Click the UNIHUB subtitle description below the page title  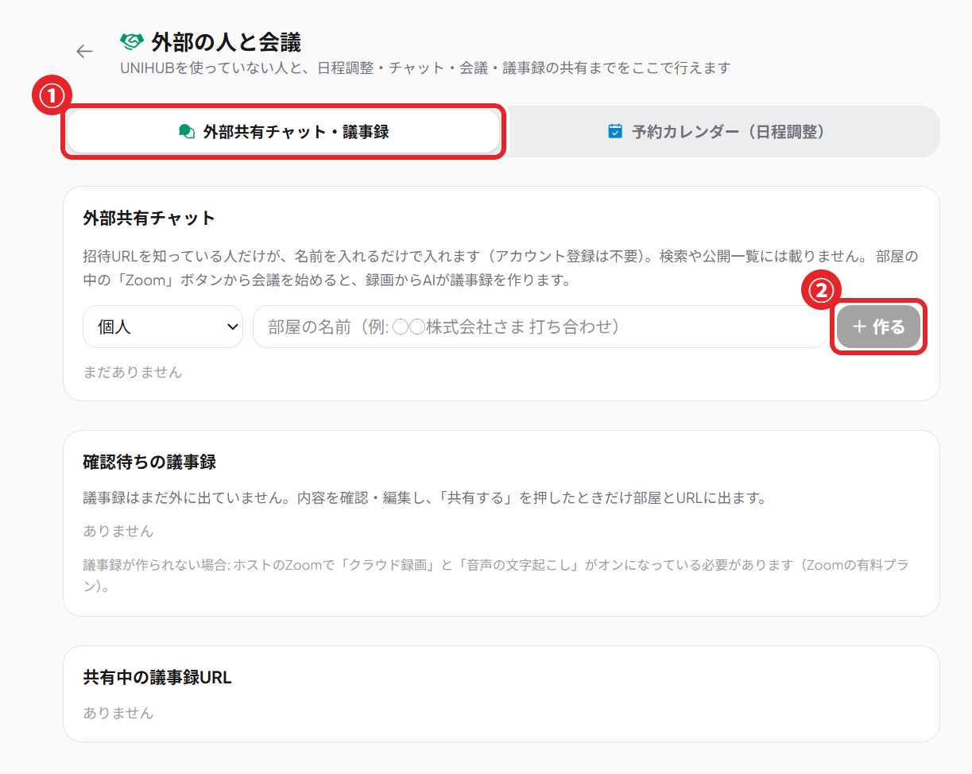[425, 68]
